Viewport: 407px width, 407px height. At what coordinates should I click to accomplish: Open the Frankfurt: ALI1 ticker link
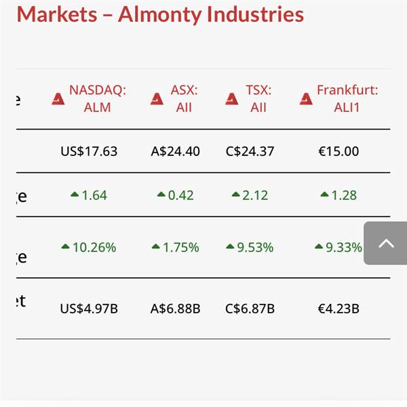tap(347, 98)
